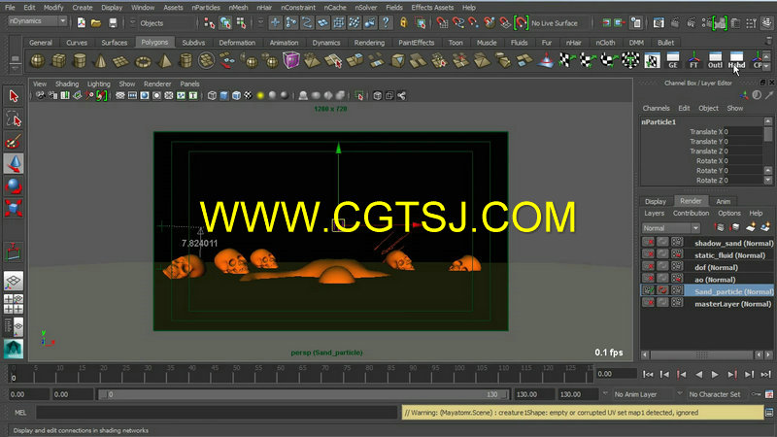Toggle renderable flag of shadow_sand layer

coord(648,242)
